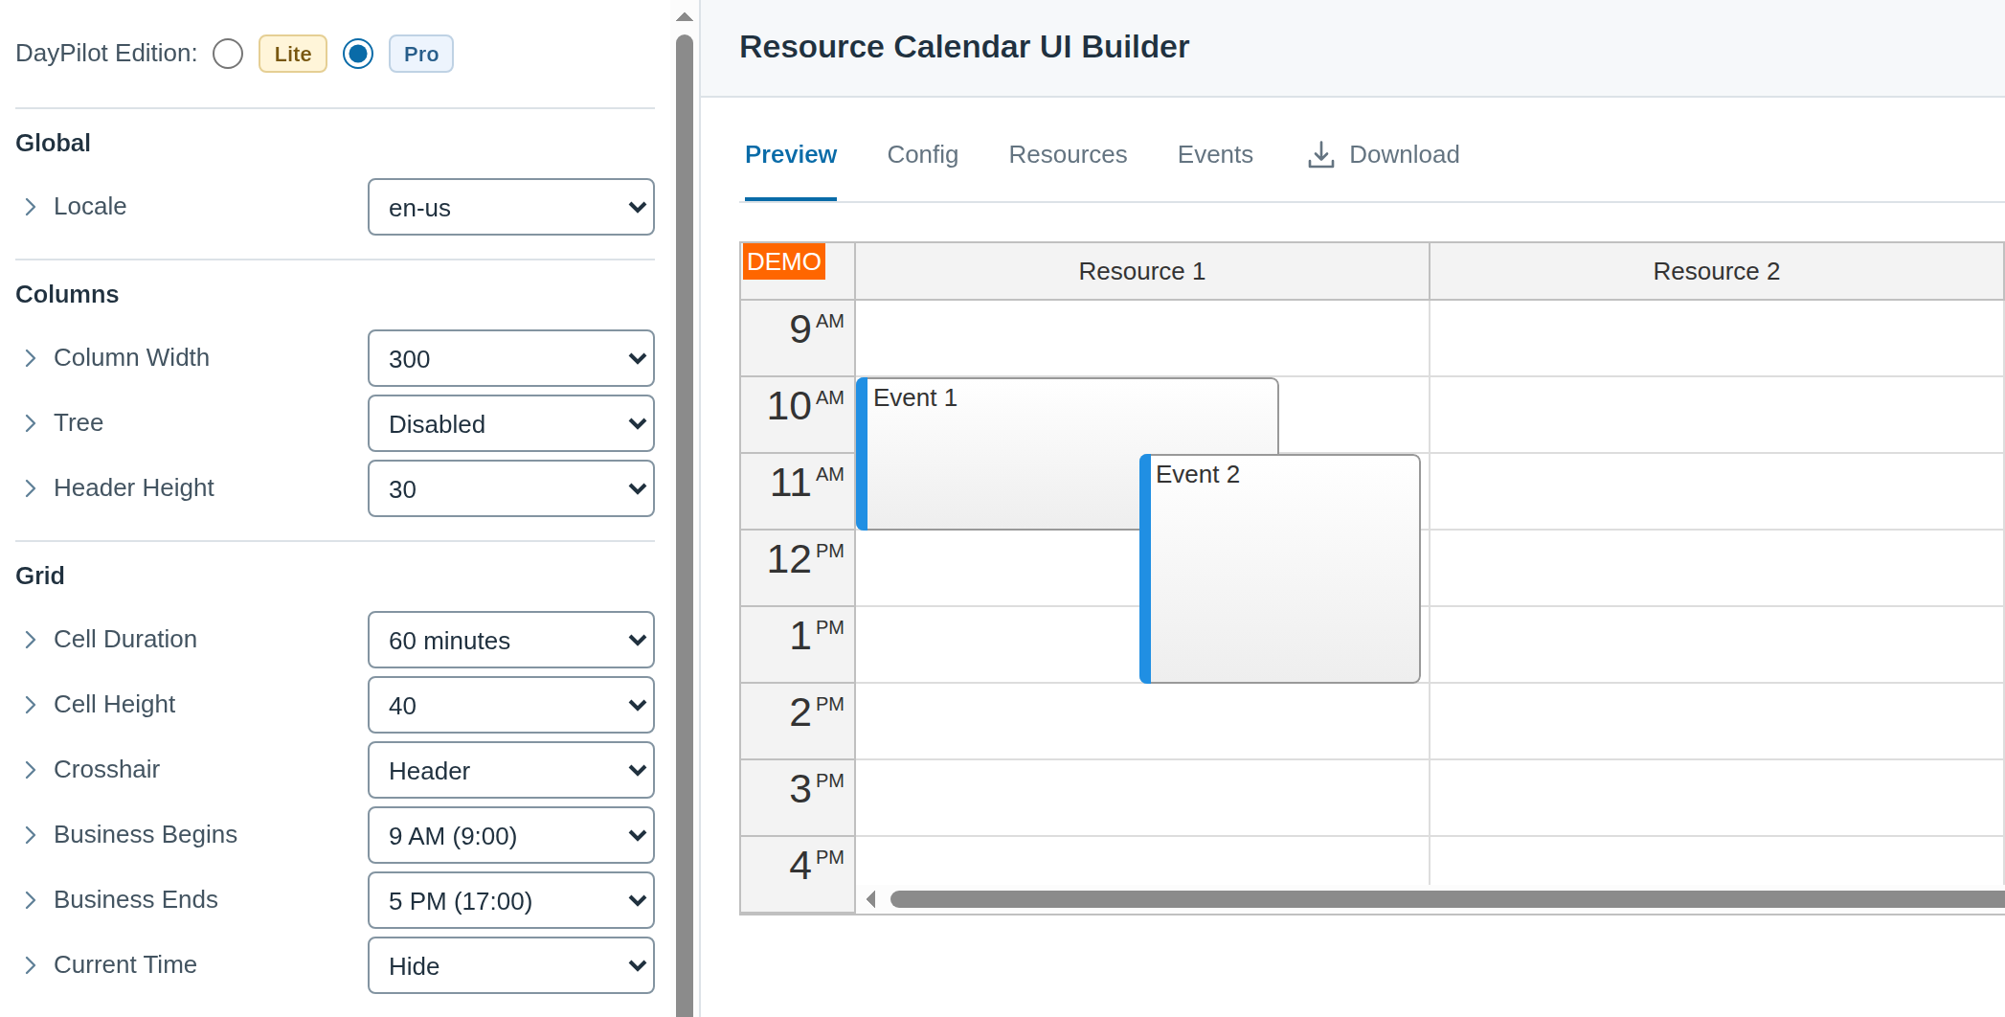Click the calendar horizontal scrollbar thumb
Image resolution: width=2005 pixels, height=1017 pixels.
1447,899
